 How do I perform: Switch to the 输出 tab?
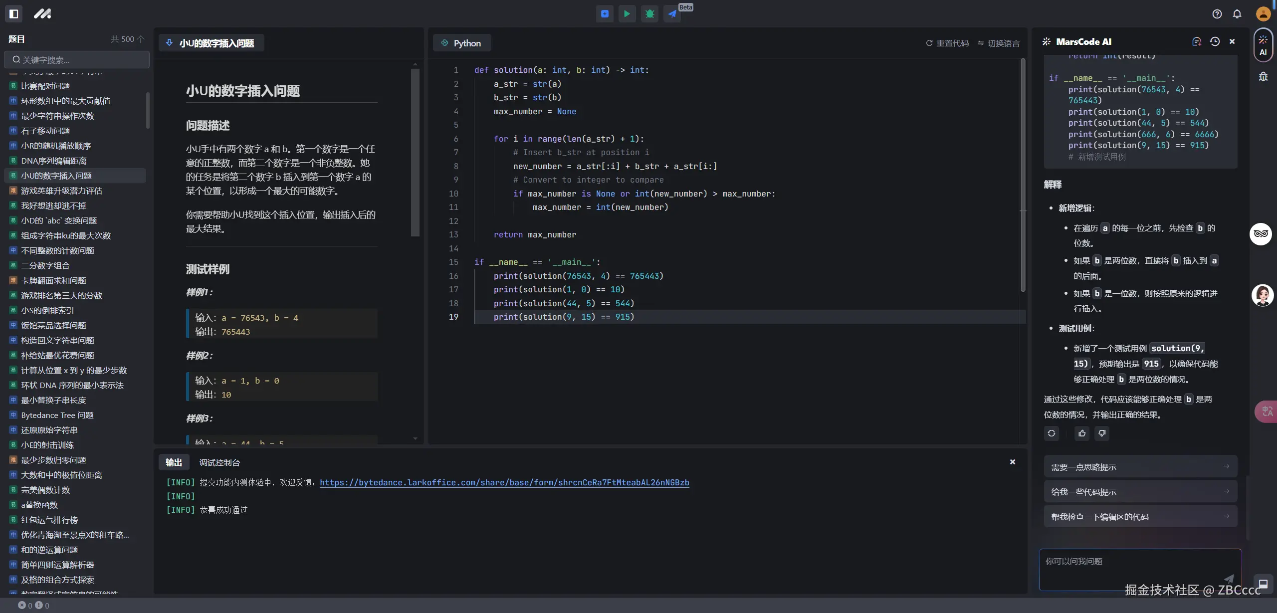pos(174,462)
